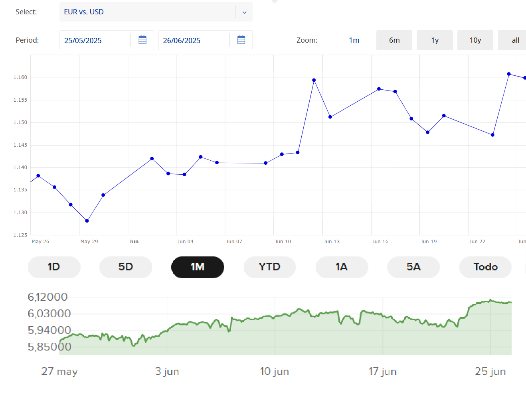Click the peak data point near Jun 12
The width and height of the screenshot is (526, 394).
(x=314, y=80)
